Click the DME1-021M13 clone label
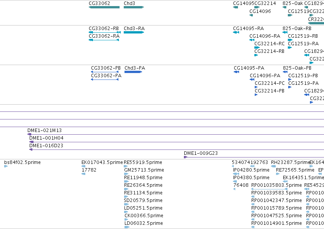The image size is (324, 229). 45,130
